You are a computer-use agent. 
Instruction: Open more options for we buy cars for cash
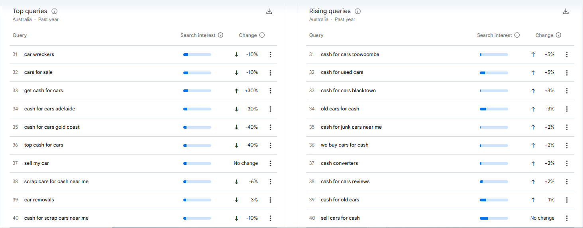[x=567, y=145]
